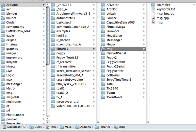Screen dimensions: 196x132
Task: Click the Macintosh HD drive icon in path bar
Action: click(x=4, y=127)
